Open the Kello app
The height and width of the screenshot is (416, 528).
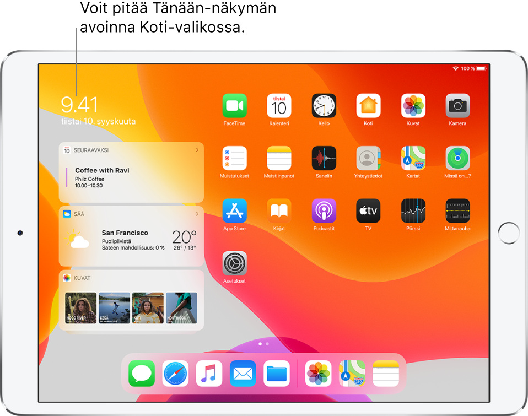coord(324,105)
